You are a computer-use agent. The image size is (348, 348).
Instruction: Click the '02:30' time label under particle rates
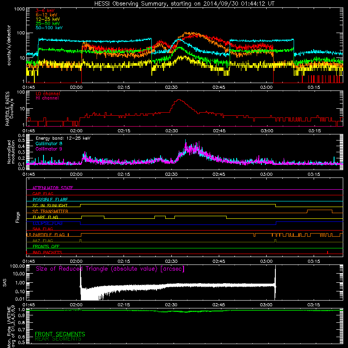tap(171, 131)
